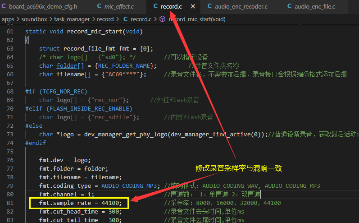
Task: Click the "rec_nor" string on line 69
Action: [x=107, y=100]
